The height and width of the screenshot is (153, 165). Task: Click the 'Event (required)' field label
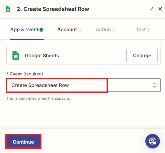(25, 74)
